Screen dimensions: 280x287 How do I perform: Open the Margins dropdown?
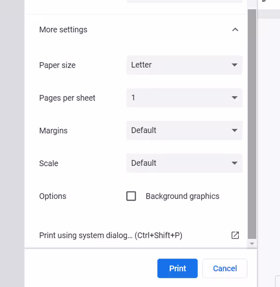tap(184, 130)
